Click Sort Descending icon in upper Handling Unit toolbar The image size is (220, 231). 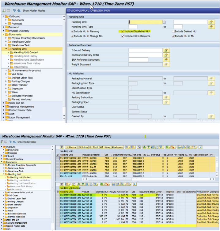[148, 147]
